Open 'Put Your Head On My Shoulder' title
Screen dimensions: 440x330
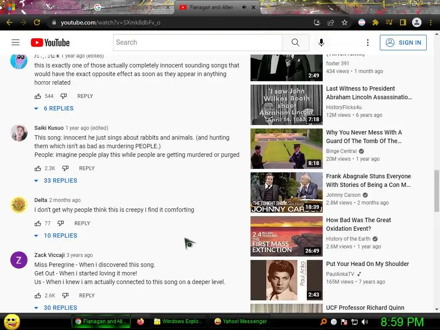tap(367, 264)
